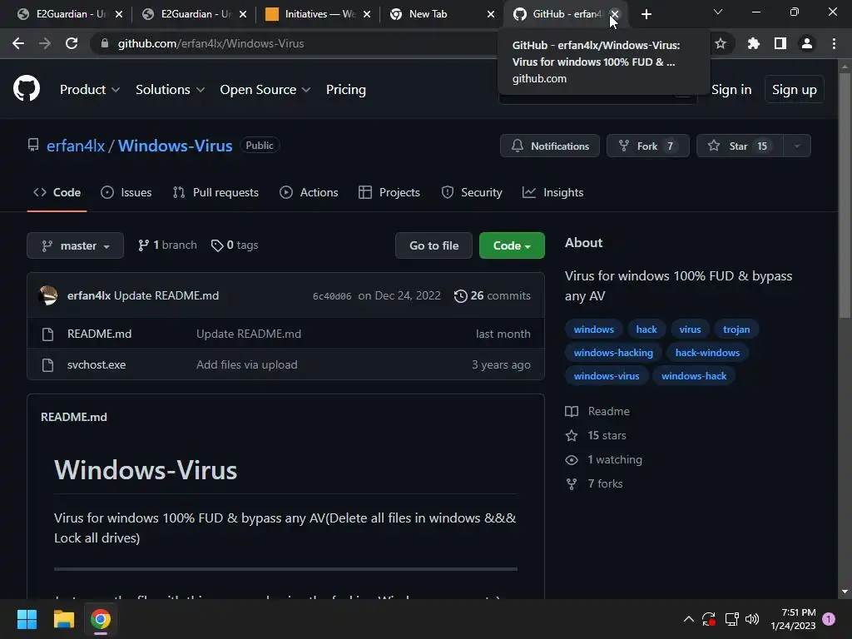
Task: Open the GitHub logo homepage link
Action: (27, 89)
